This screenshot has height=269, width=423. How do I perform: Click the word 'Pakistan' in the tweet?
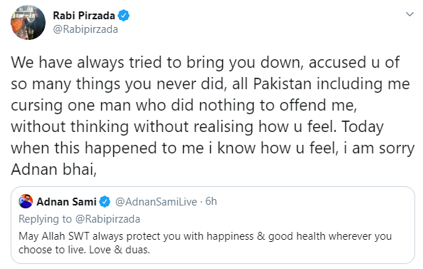click(x=282, y=83)
